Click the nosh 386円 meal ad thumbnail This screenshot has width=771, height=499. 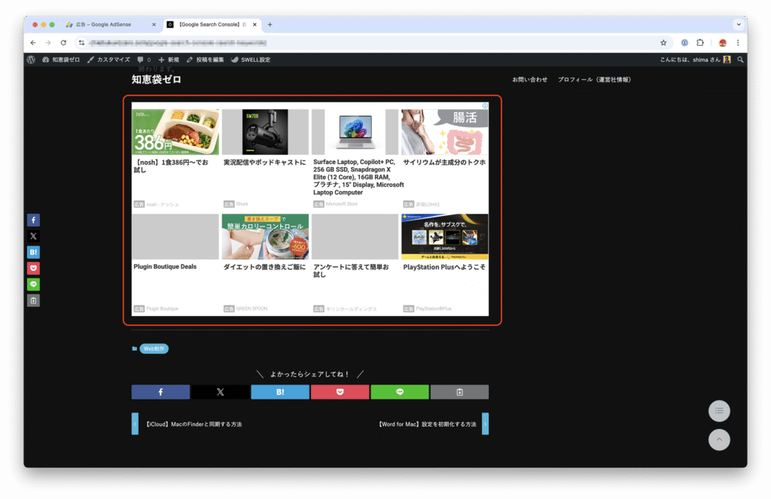175,132
